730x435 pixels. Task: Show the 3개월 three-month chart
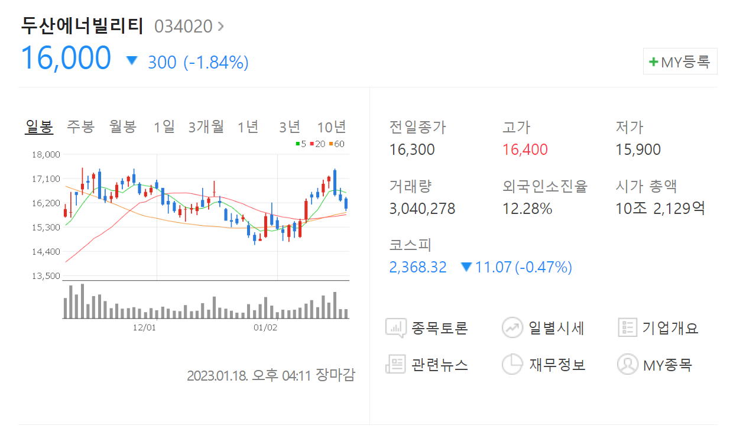206,126
